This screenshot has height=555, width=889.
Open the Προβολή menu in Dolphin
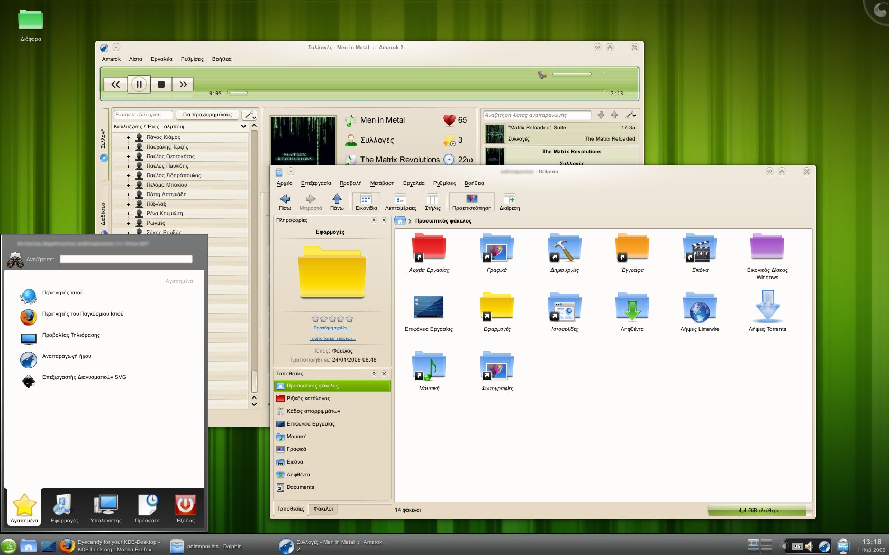point(350,183)
